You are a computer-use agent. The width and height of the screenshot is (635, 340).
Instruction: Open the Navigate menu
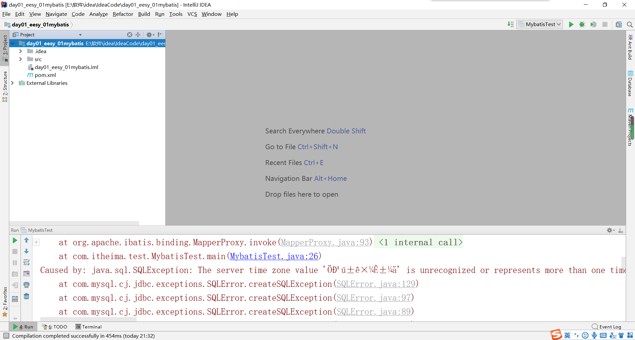56,14
